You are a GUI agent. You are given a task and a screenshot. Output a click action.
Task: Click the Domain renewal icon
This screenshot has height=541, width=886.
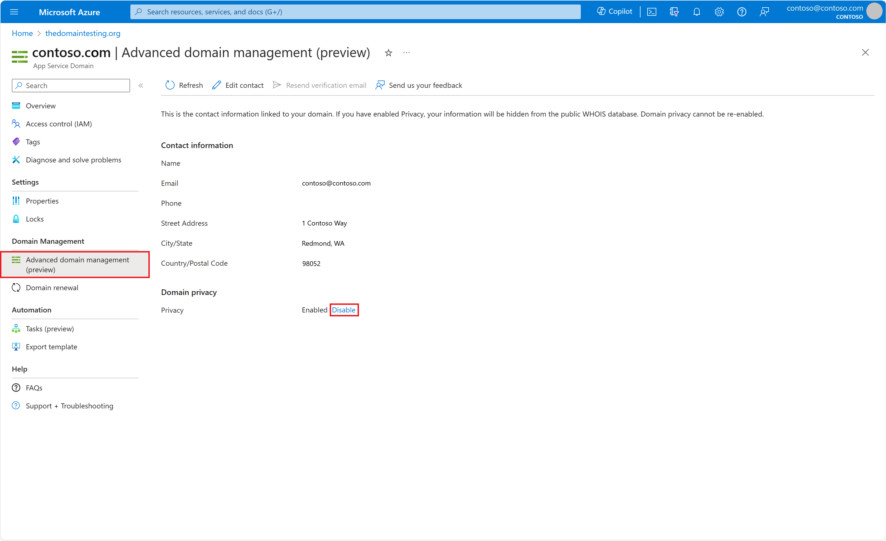[17, 287]
